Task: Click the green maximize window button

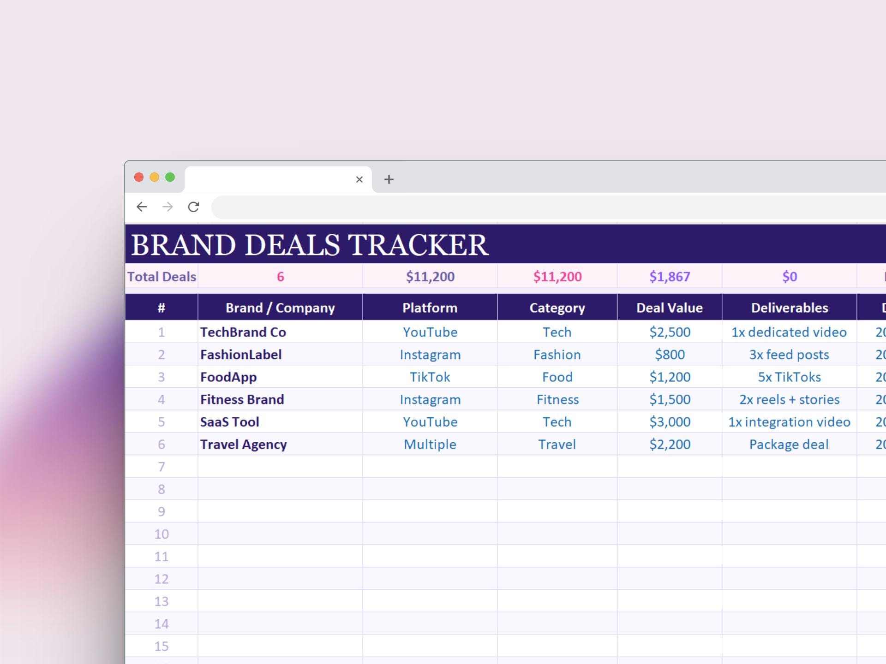Action: pos(170,177)
